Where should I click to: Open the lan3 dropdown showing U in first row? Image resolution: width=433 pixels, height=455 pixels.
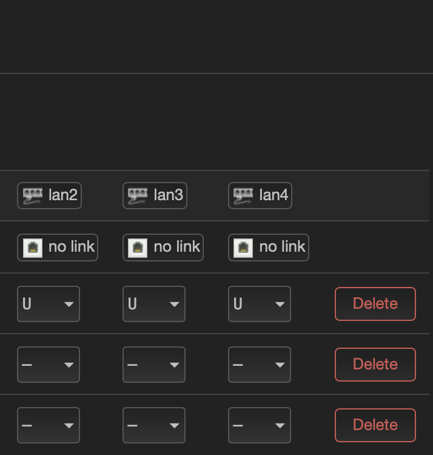(154, 304)
